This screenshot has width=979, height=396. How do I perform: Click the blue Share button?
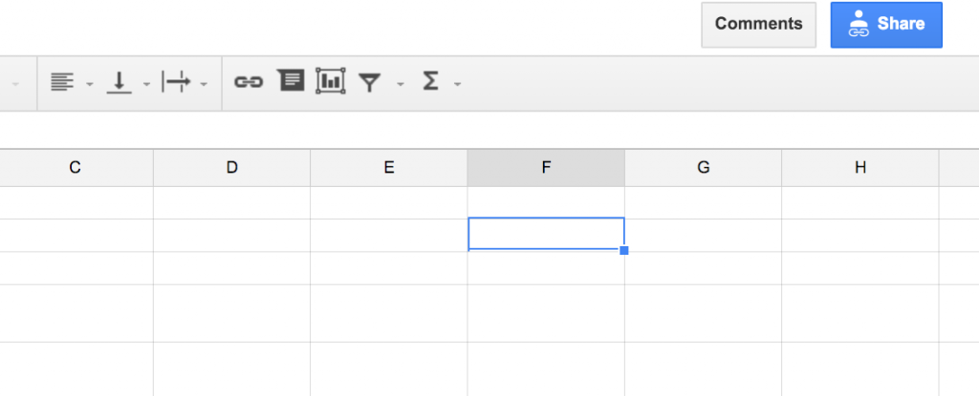pos(886,24)
